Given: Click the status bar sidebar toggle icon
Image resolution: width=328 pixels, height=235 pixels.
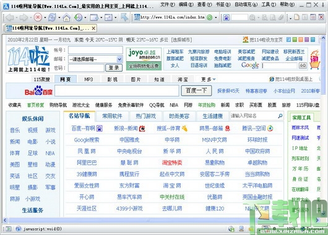Looking at the screenshot, I should (9, 229).
